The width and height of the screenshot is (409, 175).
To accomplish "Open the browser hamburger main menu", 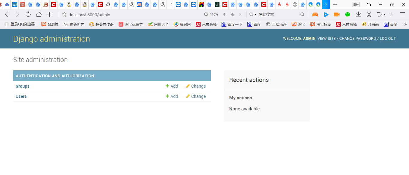I will (402, 14).
